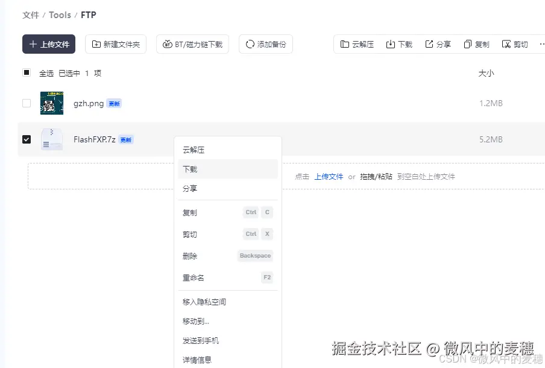Toggle the 全选 select-all checkbox
The image size is (545, 368).
27,72
